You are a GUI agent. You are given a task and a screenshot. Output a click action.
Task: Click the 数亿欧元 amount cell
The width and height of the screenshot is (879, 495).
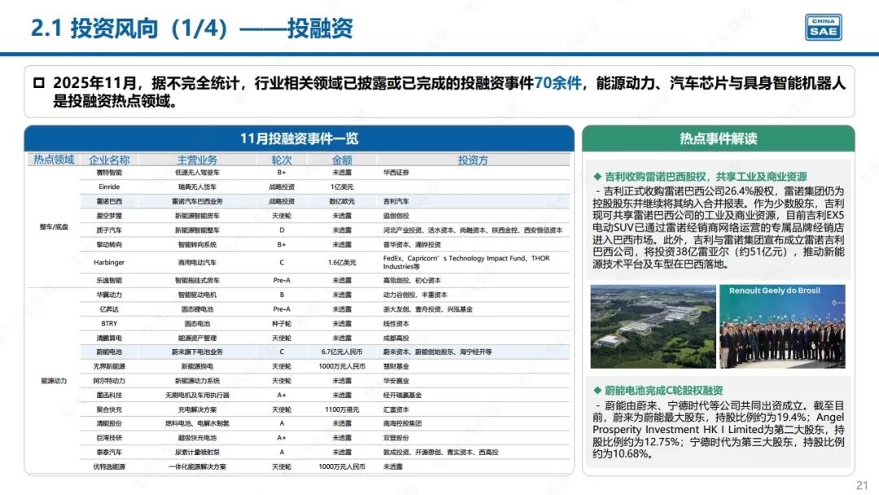(342, 201)
